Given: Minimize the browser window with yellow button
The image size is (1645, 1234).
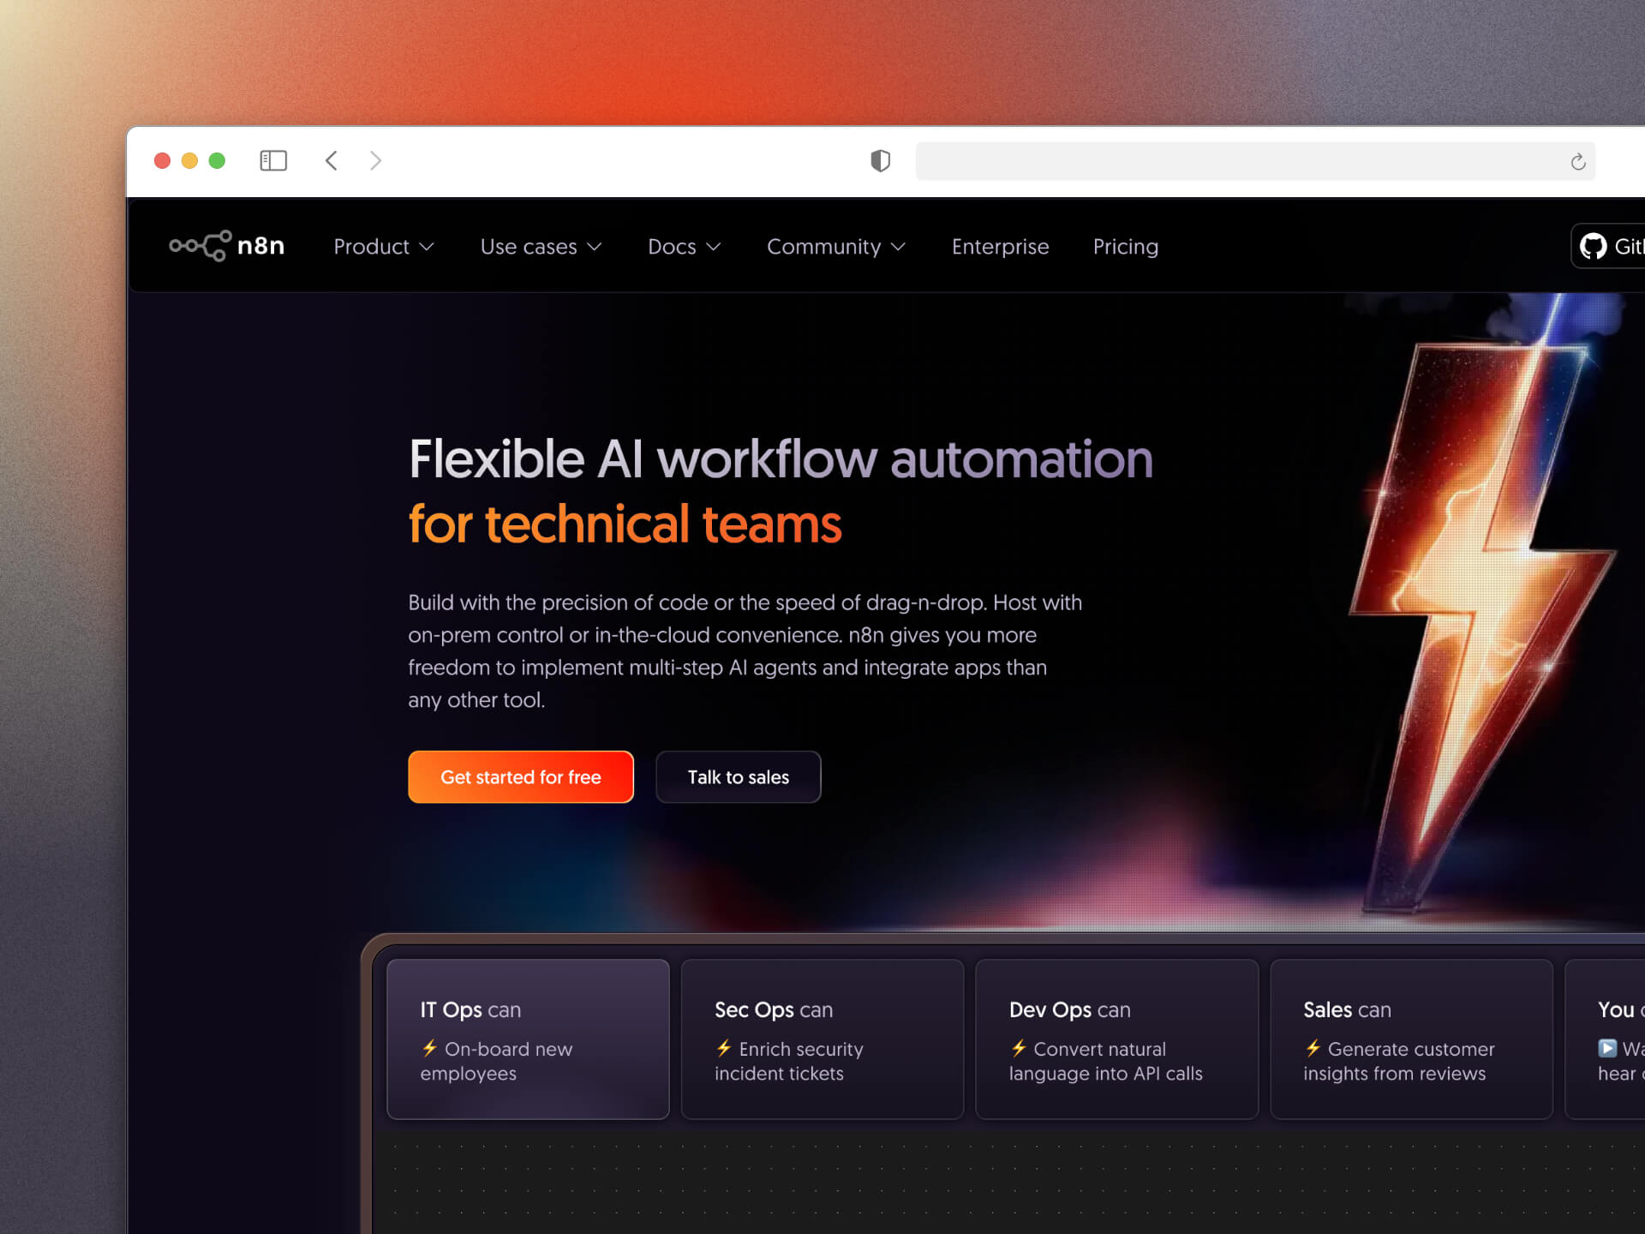Looking at the screenshot, I should tap(189, 160).
